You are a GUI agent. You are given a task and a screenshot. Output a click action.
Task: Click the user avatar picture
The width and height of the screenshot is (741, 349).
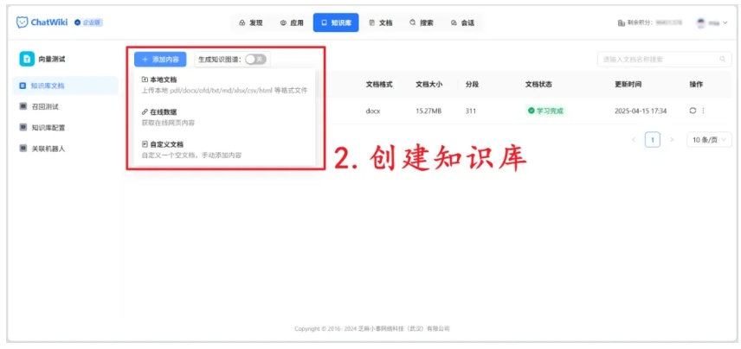click(701, 22)
